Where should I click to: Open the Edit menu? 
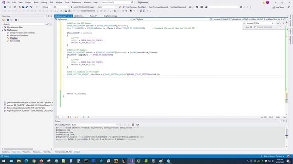(14, 2)
